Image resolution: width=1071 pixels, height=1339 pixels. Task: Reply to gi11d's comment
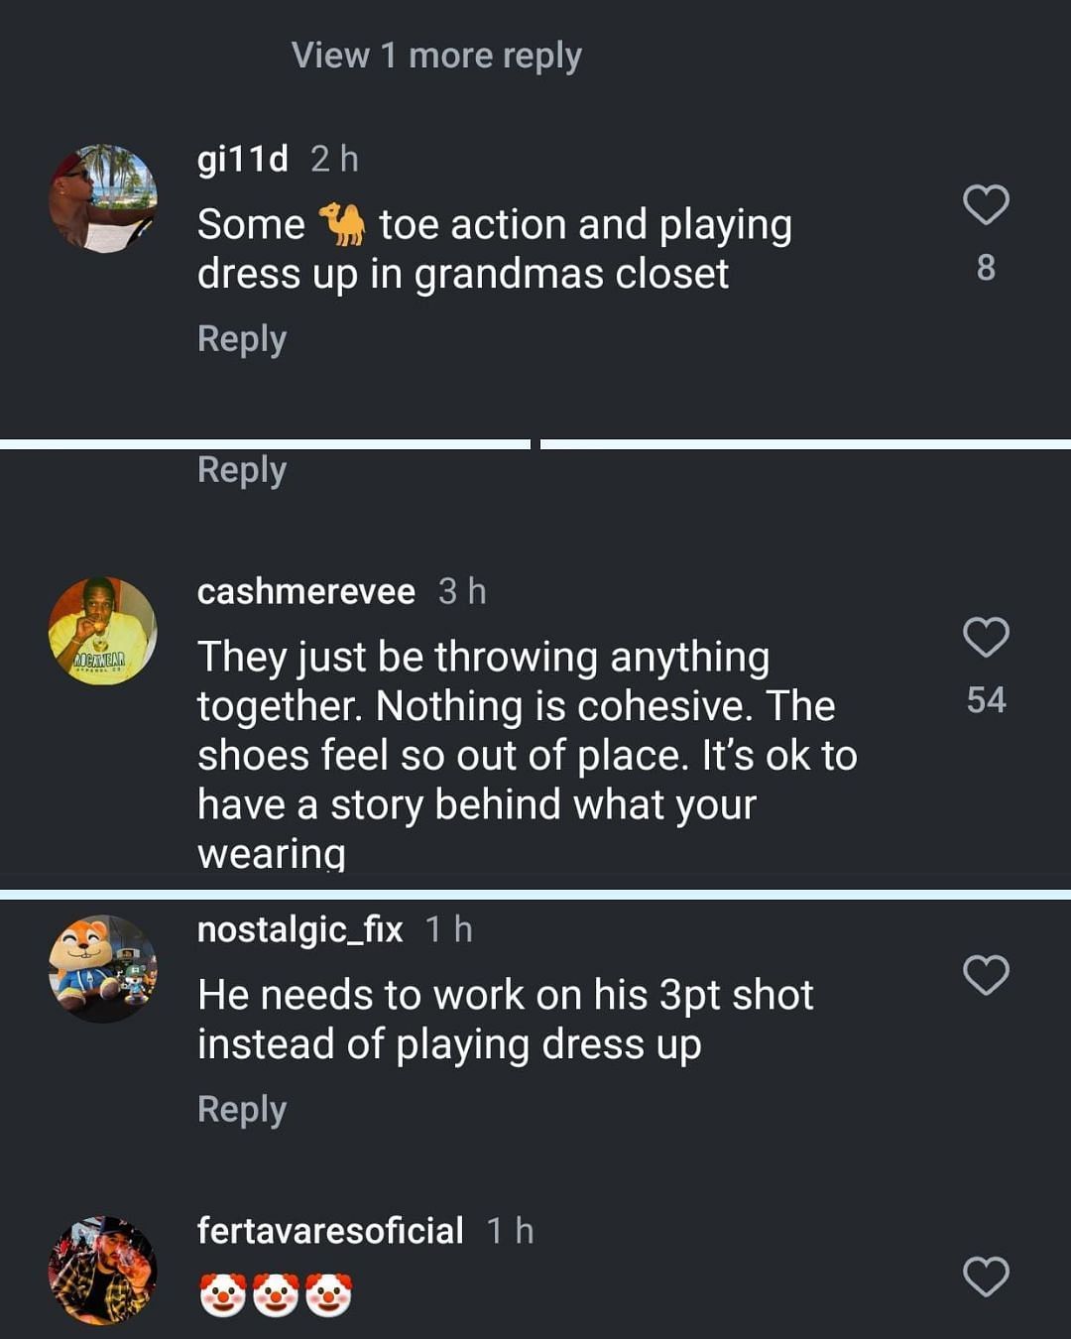click(242, 339)
